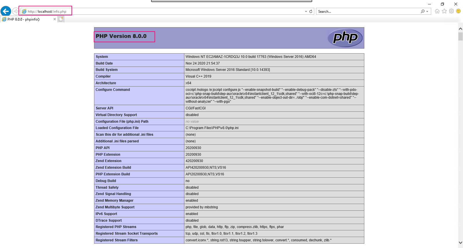
Task: Open the address bar autocomplete dropdown arrow
Action: point(306,12)
